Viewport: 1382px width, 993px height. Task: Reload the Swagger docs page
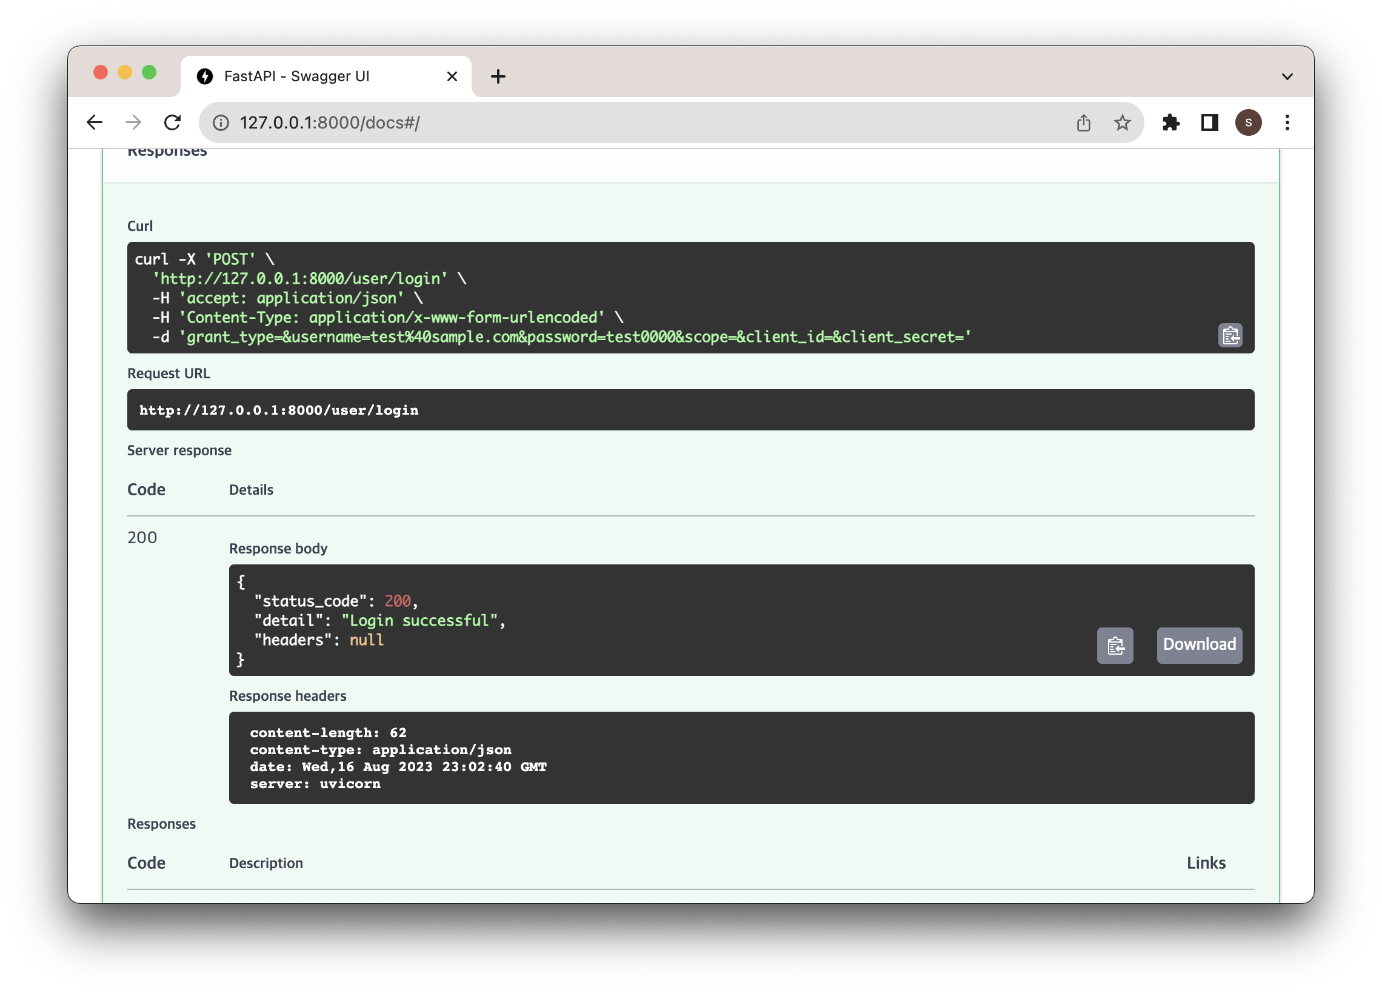tap(172, 122)
